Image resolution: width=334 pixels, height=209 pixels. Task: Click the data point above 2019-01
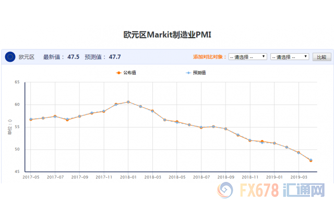pyautogui.click(x=275, y=143)
